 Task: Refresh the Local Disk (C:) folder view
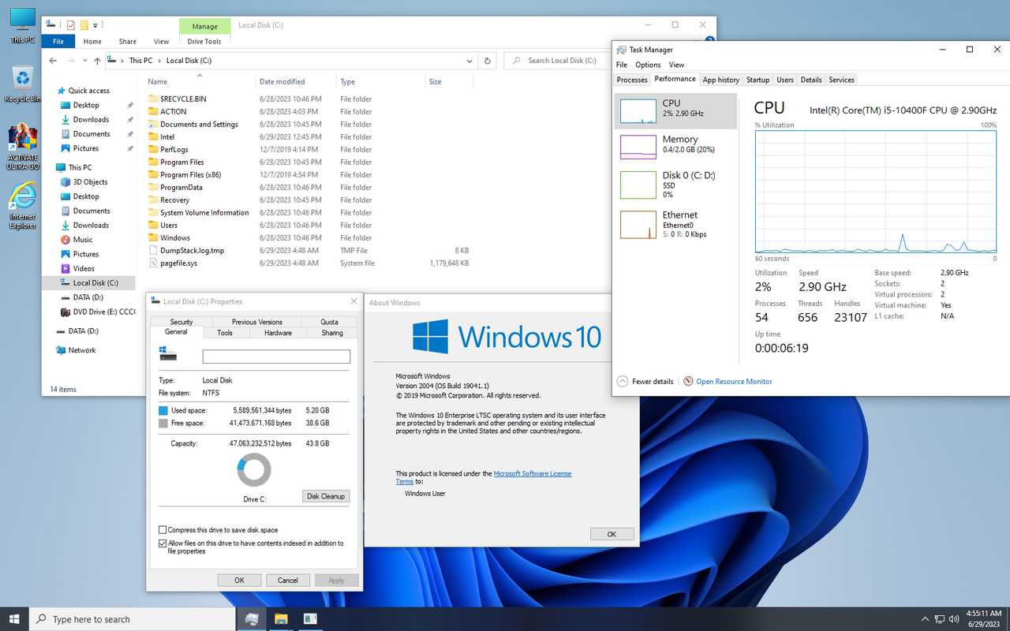tap(488, 61)
